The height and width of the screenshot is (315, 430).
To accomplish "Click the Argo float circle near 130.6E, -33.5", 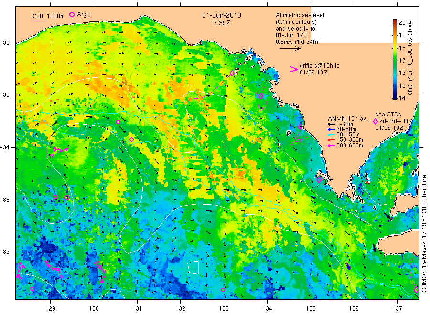I will point(118,122).
